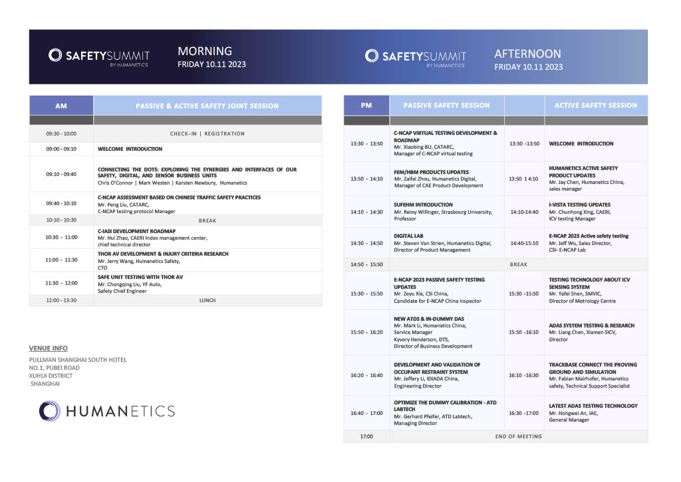Click Pullman Shanghai South Hotel text
Image resolution: width=681 pixels, height=482 pixels.
click(78, 360)
